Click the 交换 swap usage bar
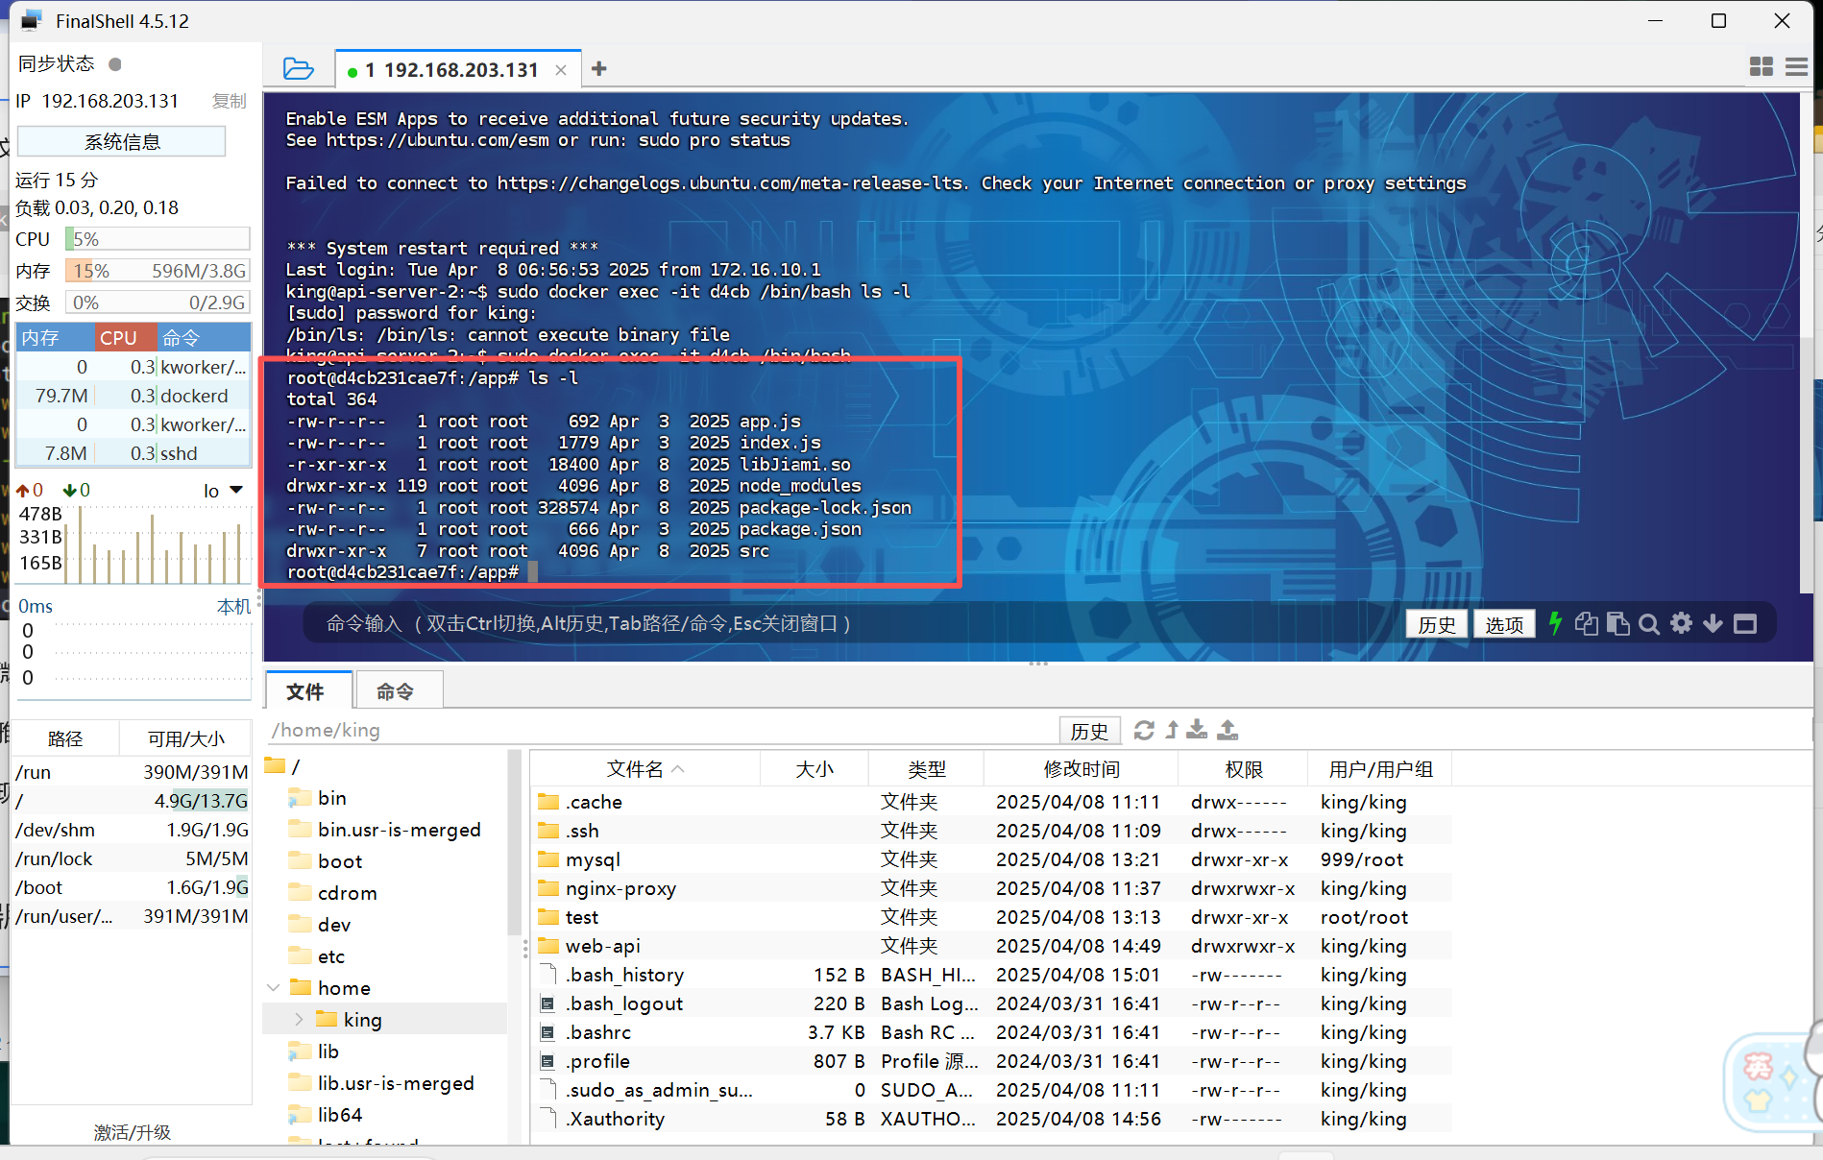1823x1160 pixels. (x=158, y=302)
